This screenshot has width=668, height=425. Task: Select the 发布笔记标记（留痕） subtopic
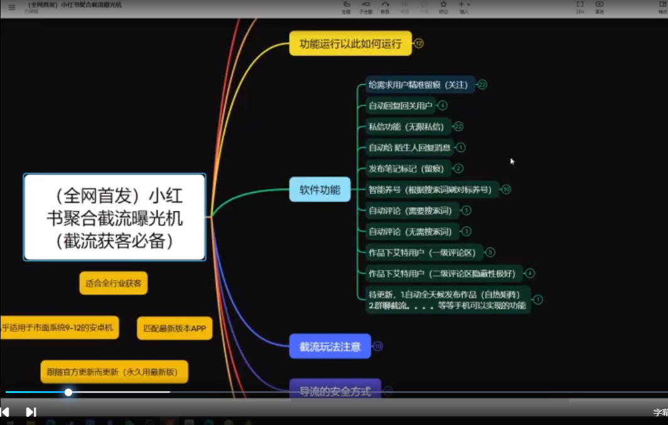coord(407,169)
